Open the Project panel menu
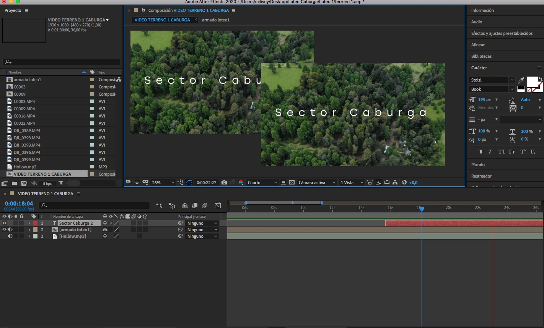The width and height of the screenshot is (544, 328). (x=26, y=10)
